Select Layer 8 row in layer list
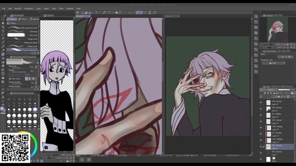 point(279,147)
